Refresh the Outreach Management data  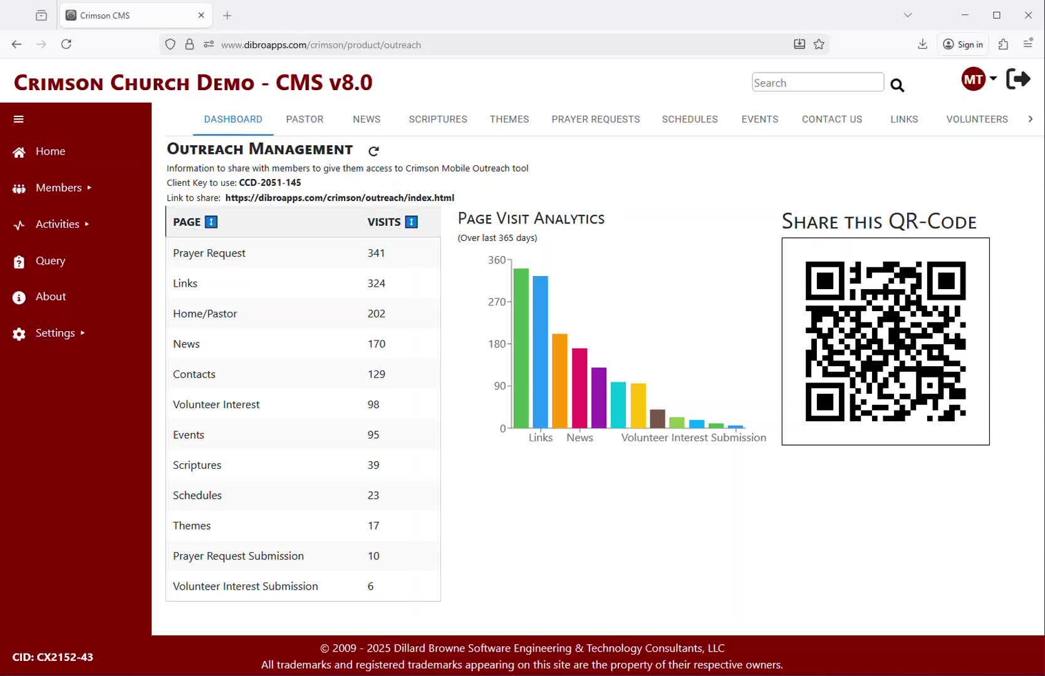tap(373, 151)
